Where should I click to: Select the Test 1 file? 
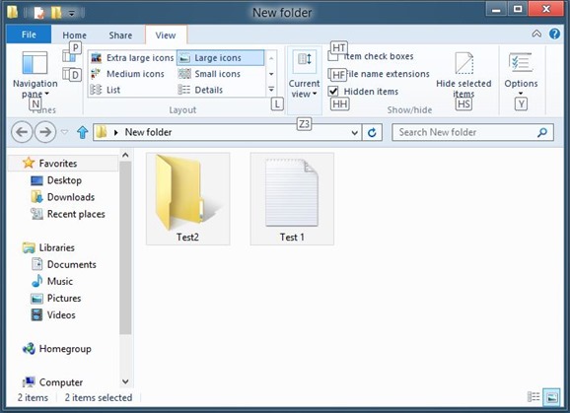click(x=292, y=199)
